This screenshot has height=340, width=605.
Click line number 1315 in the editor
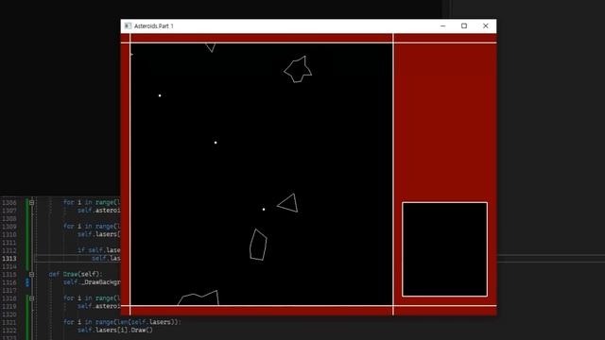pyautogui.click(x=9, y=275)
